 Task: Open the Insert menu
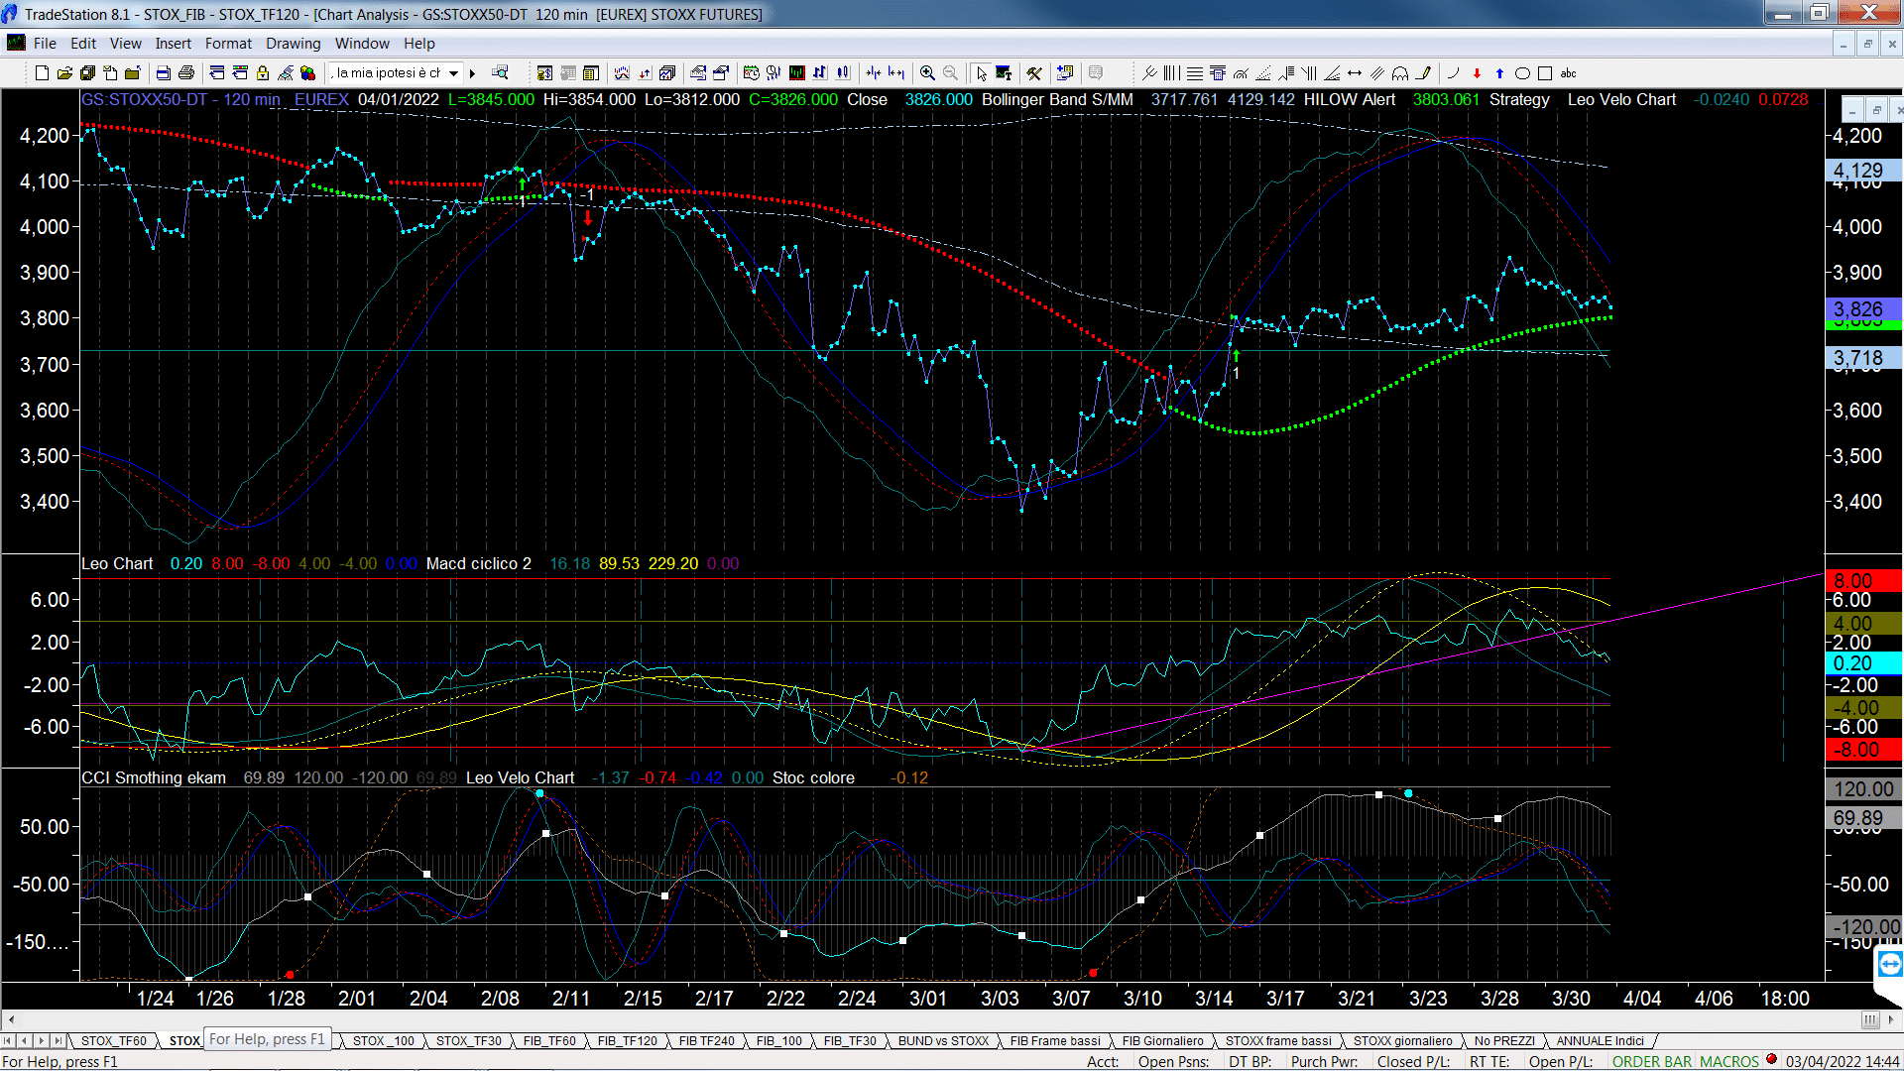click(174, 43)
